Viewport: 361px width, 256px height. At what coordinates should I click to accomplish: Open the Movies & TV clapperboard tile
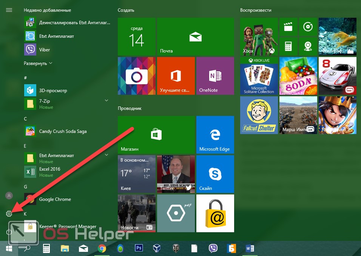[x=288, y=27]
